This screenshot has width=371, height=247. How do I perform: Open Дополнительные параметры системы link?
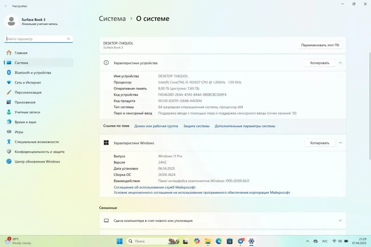click(x=245, y=126)
